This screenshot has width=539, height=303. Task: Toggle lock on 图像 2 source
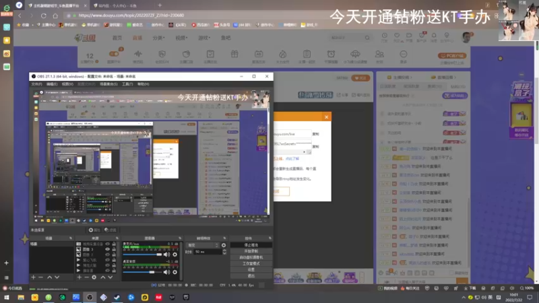point(114,255)
